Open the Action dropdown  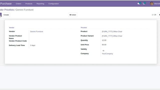pos(73,15)
